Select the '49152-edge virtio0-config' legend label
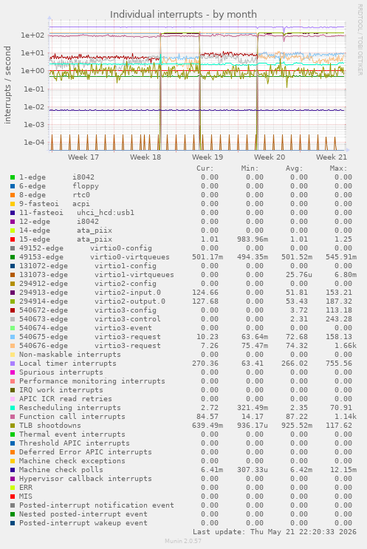This screenshot has height=549, width=367. (x=86, y=248)
